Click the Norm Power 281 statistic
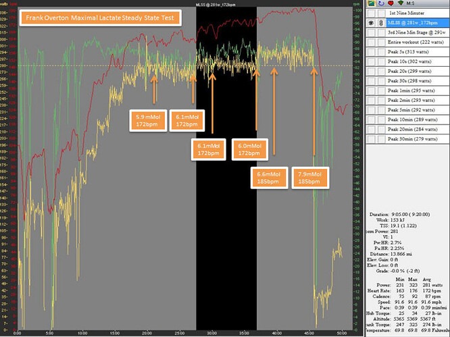The height and width of the screenshot is (337, 450). point(382,232)
